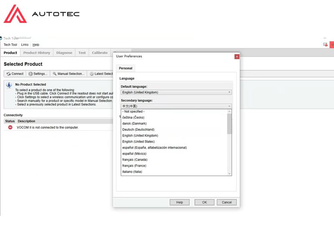Click the red VOCOM II not connected status icon

point(10,127)
